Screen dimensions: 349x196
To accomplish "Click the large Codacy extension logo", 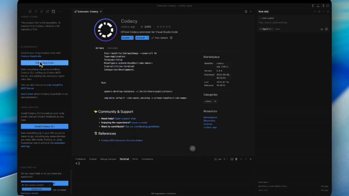I will pos(106,30).
